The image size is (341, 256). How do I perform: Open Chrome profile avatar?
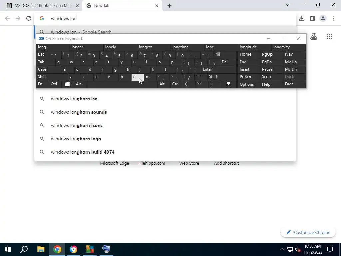323,18
